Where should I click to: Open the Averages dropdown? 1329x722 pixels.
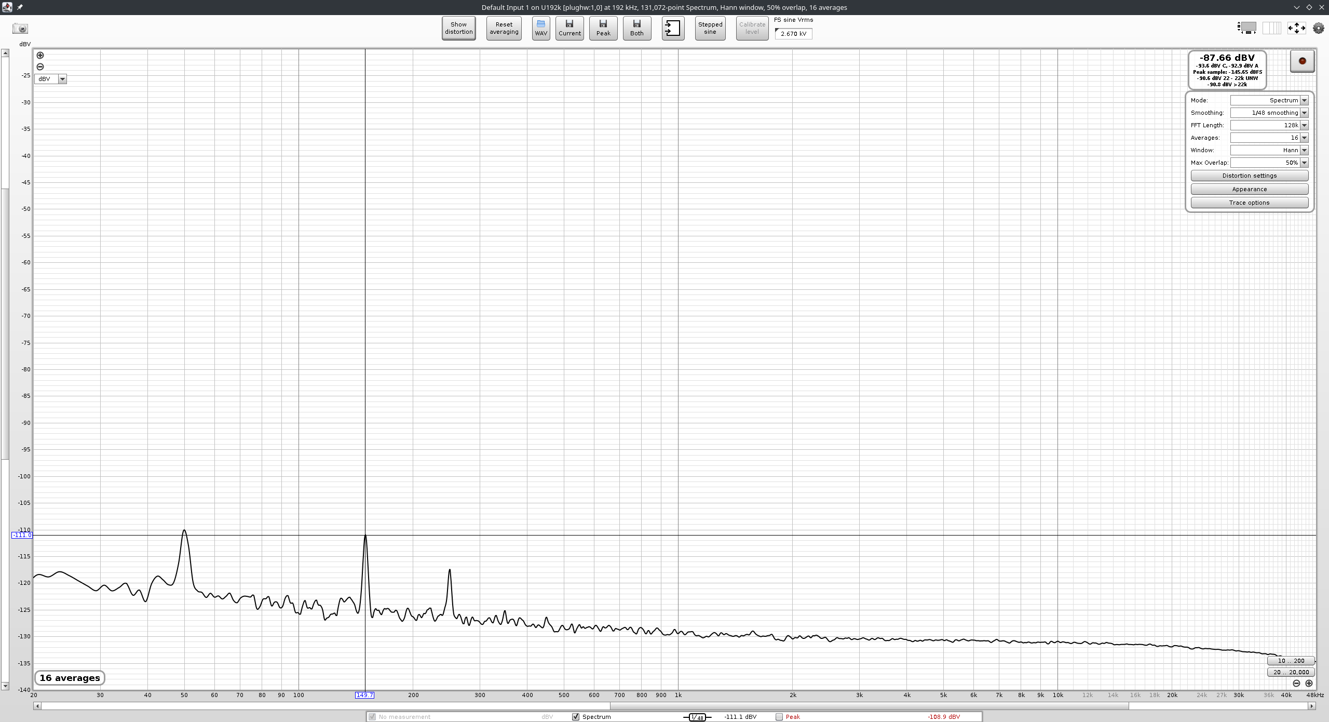1269,138
